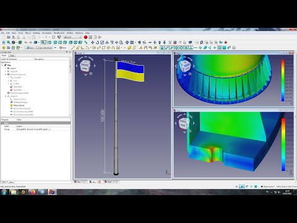Click the color legend bar in bottom-right view
The height and width of the screenshot is (223, 297).
pos(283,144)
